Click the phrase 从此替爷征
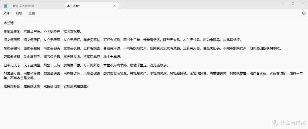 tap(232, 40)
